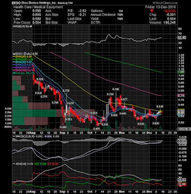Click the yellow EMA(50) legend entry

23,57
